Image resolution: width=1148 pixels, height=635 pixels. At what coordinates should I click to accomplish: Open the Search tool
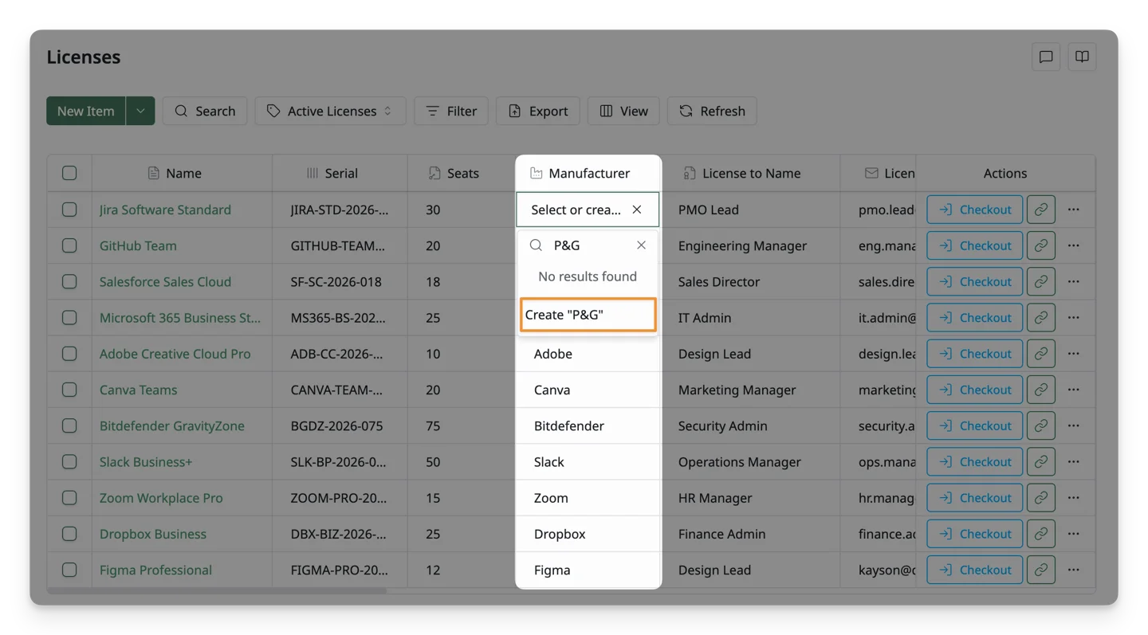tap(205, 111)
